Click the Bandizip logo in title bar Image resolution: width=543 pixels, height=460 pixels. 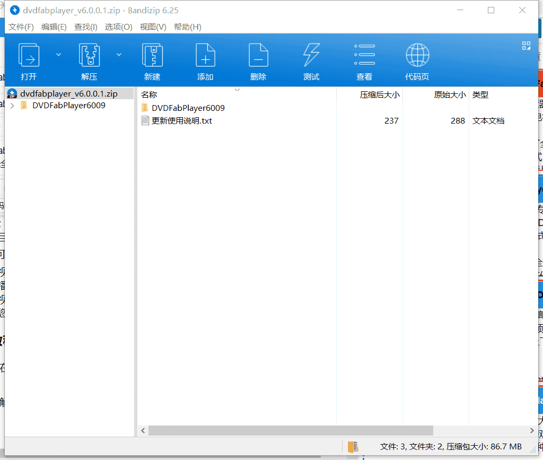(14, 11)
